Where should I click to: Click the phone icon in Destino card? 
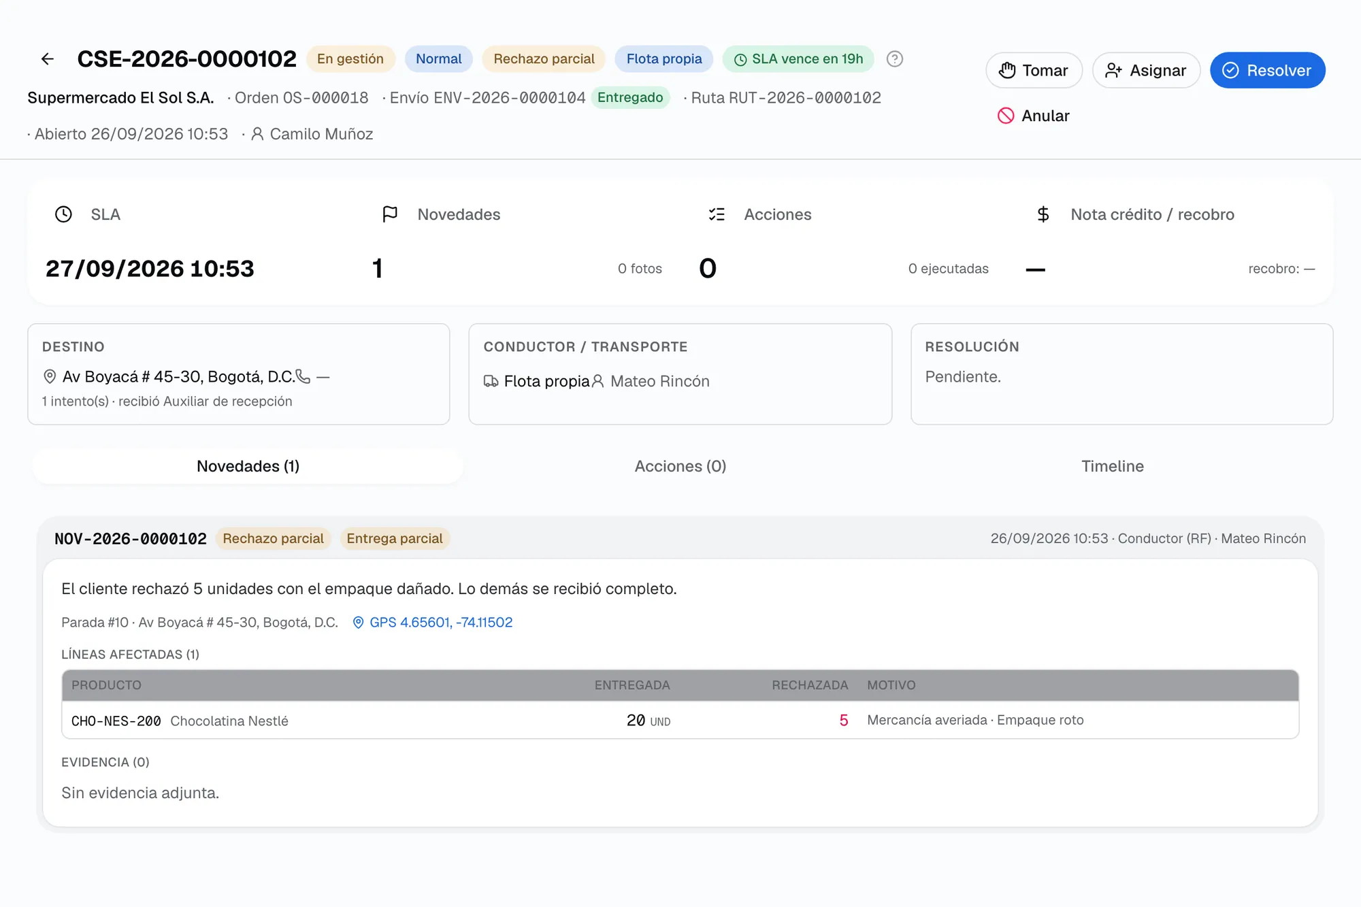click(x=303, y=376)
